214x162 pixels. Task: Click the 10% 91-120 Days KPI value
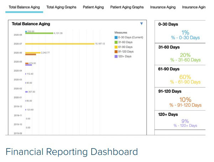click(x=185, y=100)
